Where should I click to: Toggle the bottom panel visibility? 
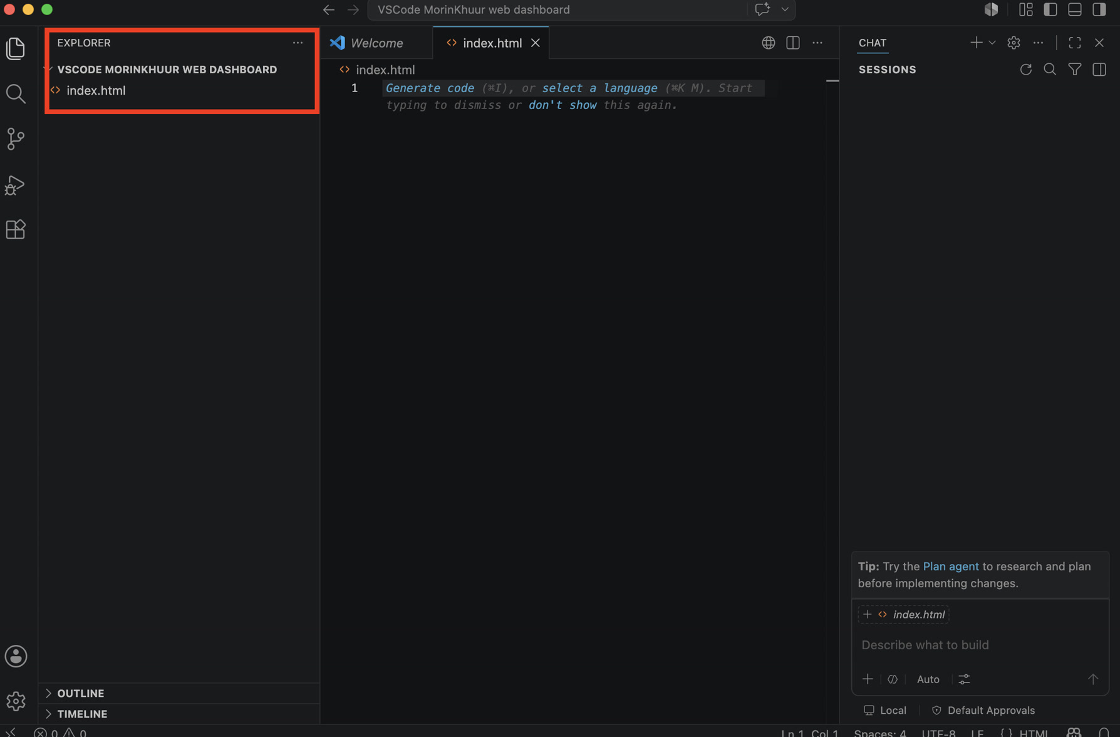tap(1075, 9)
